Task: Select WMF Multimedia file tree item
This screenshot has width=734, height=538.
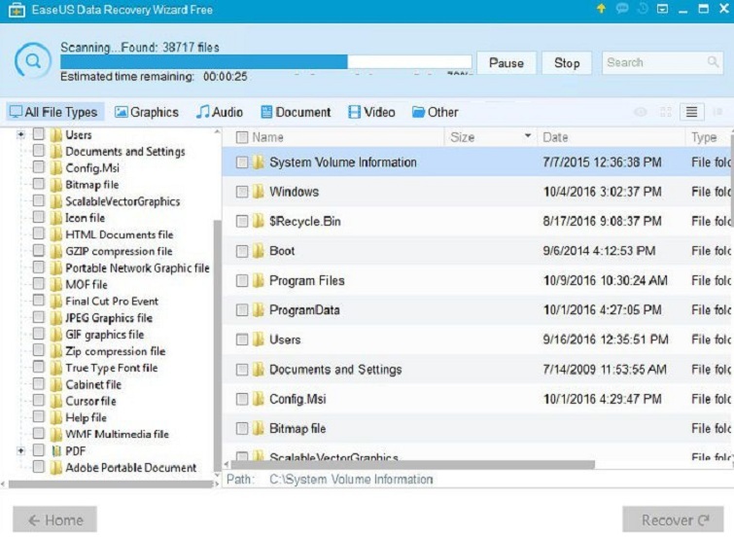Action: (x=117, y=434)
